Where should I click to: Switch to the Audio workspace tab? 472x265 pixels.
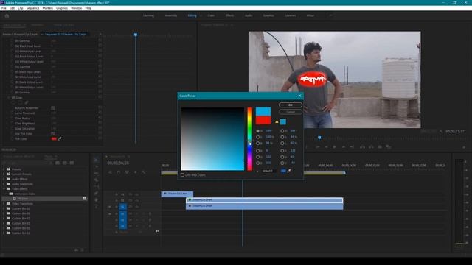(249, 15)
